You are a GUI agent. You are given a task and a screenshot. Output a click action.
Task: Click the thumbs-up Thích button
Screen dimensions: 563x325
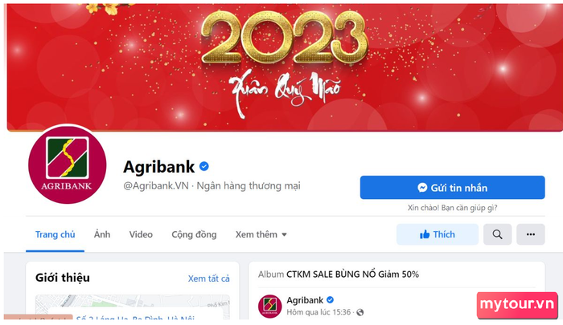coord(438,234)
